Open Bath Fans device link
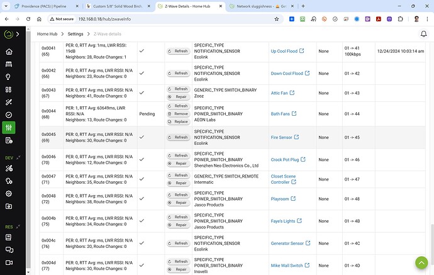 click(x=280, y=114)
